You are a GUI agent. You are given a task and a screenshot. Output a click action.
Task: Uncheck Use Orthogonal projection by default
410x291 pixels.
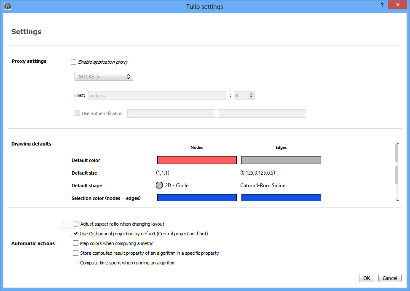coord(75,233)
